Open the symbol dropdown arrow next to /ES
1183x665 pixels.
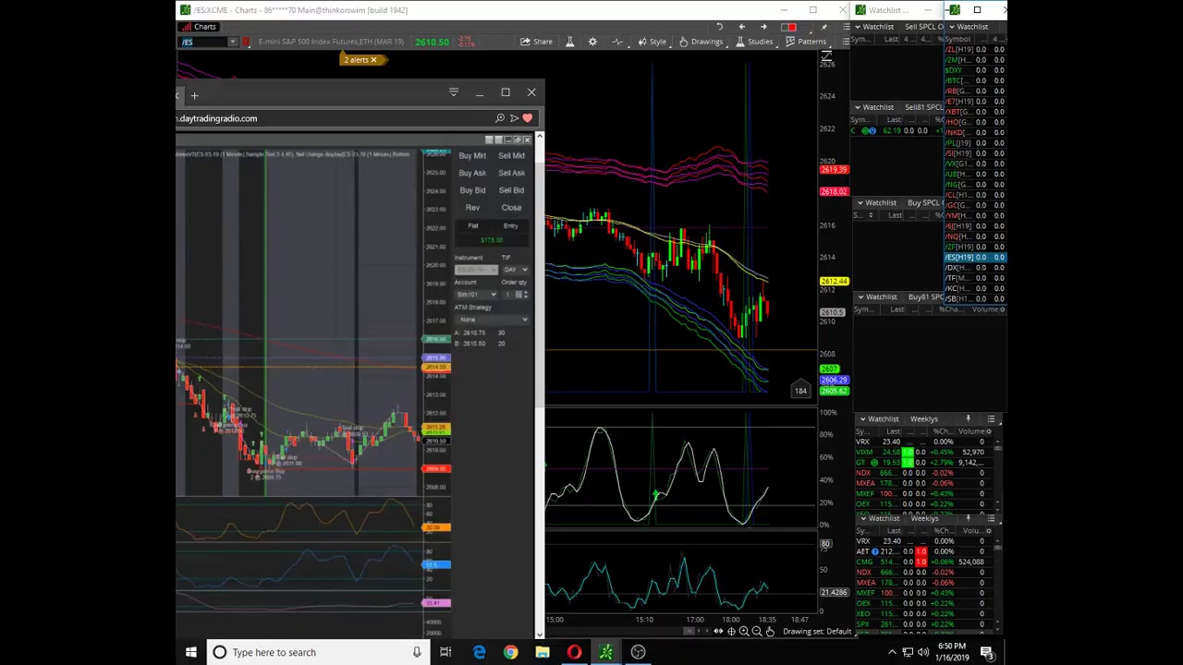pyautogui.click(x=233, y=42)
